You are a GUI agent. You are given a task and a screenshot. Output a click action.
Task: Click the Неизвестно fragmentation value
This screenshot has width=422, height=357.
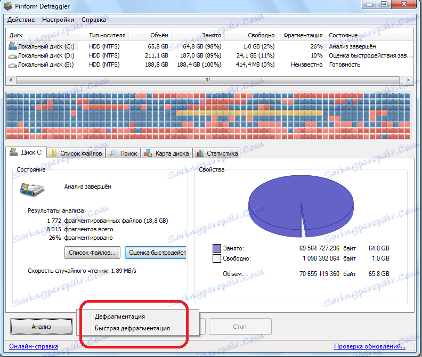point(306,64)
